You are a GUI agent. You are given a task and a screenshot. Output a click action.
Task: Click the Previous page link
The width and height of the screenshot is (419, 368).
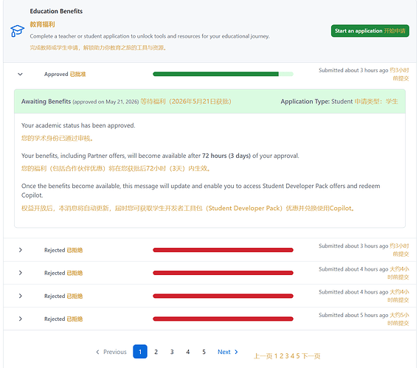(x=111, y=352)
